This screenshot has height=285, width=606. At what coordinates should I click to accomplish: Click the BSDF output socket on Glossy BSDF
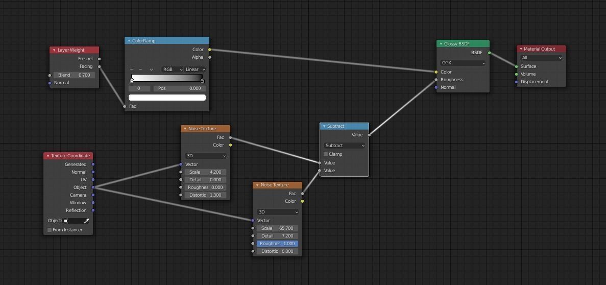(x=489, y=53)
